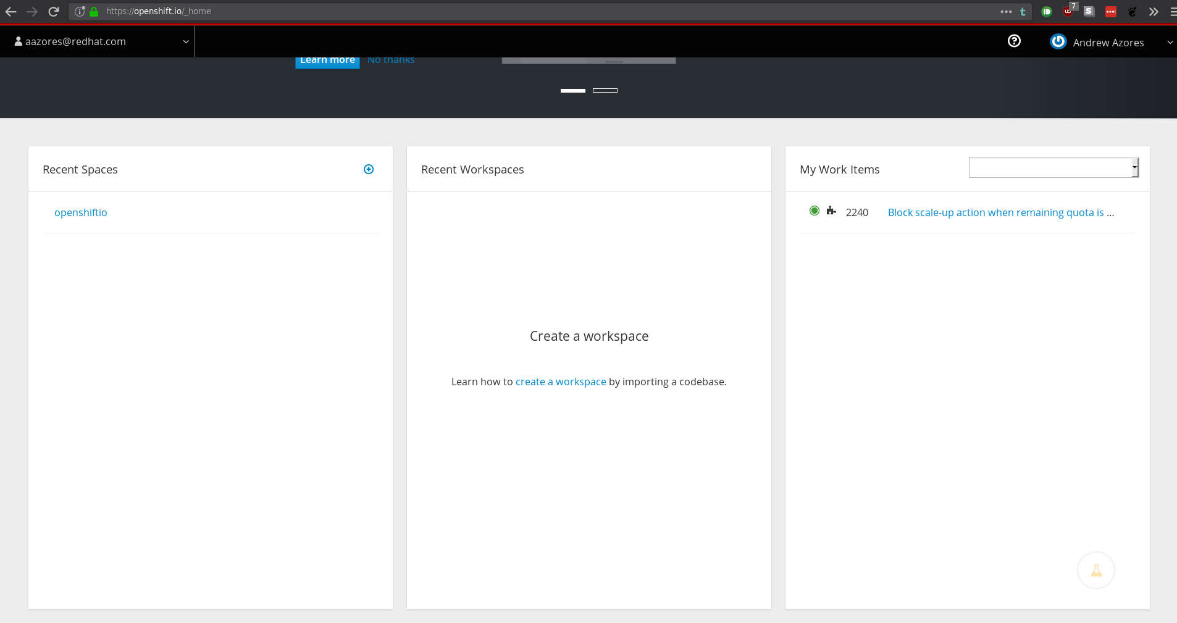Click the padlock icon in the address bar
Screen dimensions: 1177x623
coord(94,11)
